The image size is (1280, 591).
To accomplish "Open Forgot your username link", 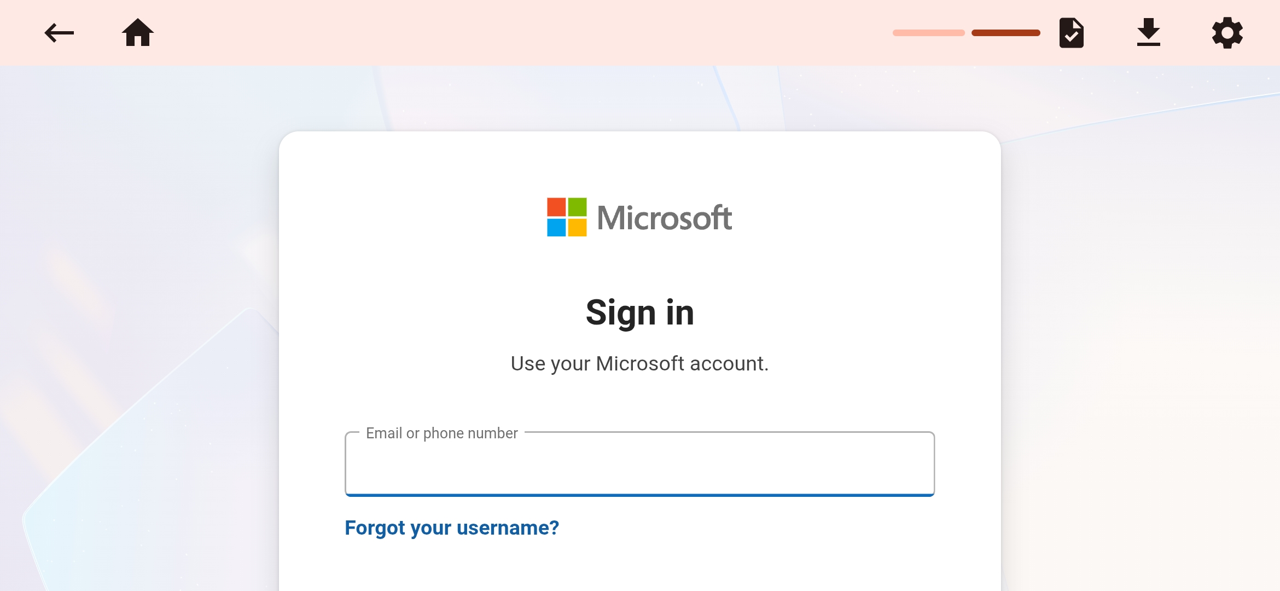I will [x=452, y=528].
